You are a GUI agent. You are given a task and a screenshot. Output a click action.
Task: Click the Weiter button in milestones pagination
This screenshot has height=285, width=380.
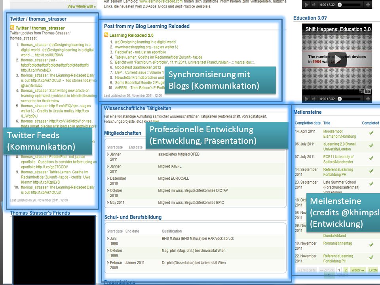pos(358,270)
